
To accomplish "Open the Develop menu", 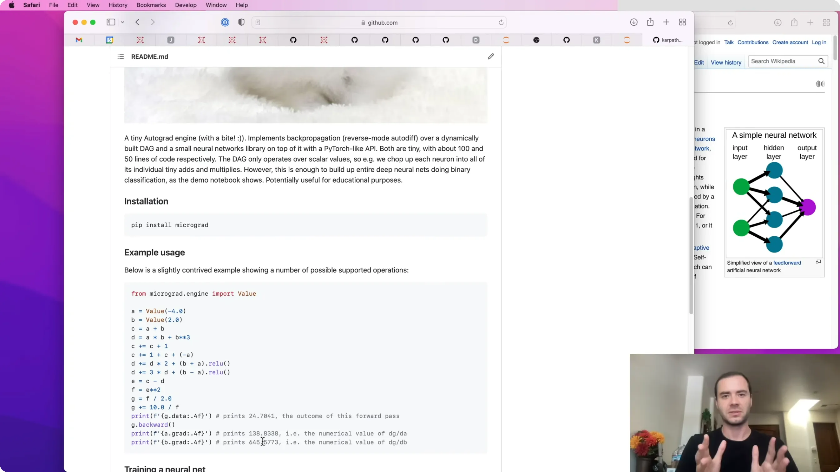I will 186,5.
